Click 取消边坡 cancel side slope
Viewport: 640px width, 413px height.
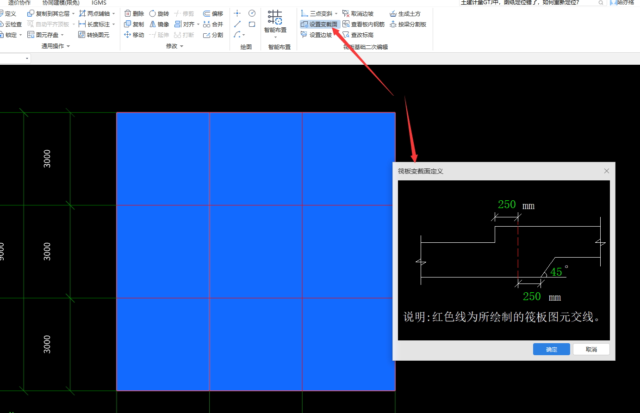tap(358, 14)
